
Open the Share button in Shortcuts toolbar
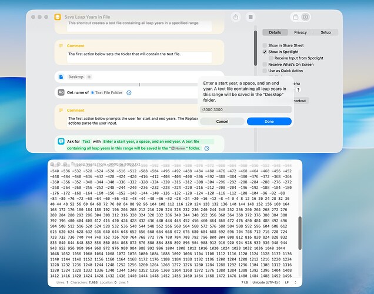pos(236,17)
